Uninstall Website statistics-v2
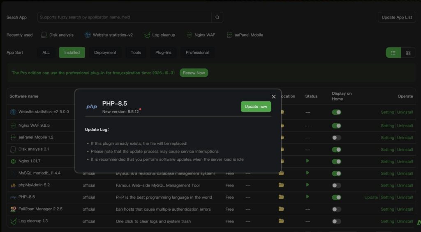Viewport: 421px width, 232px height. click(x=405, y=112)
